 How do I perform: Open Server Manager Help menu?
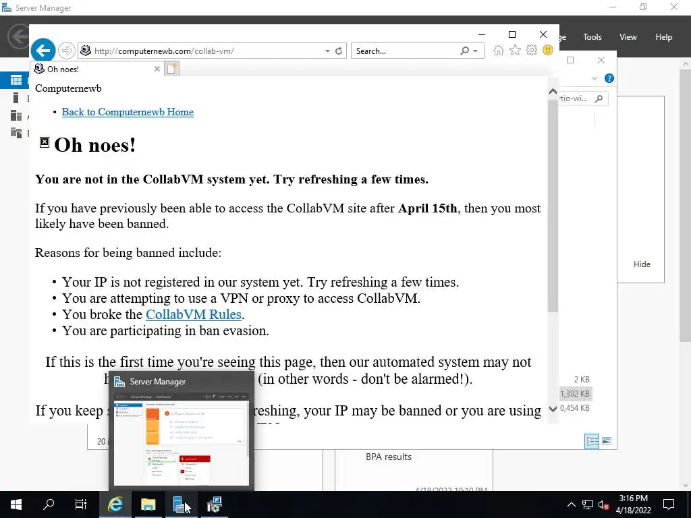pos(663,37)
